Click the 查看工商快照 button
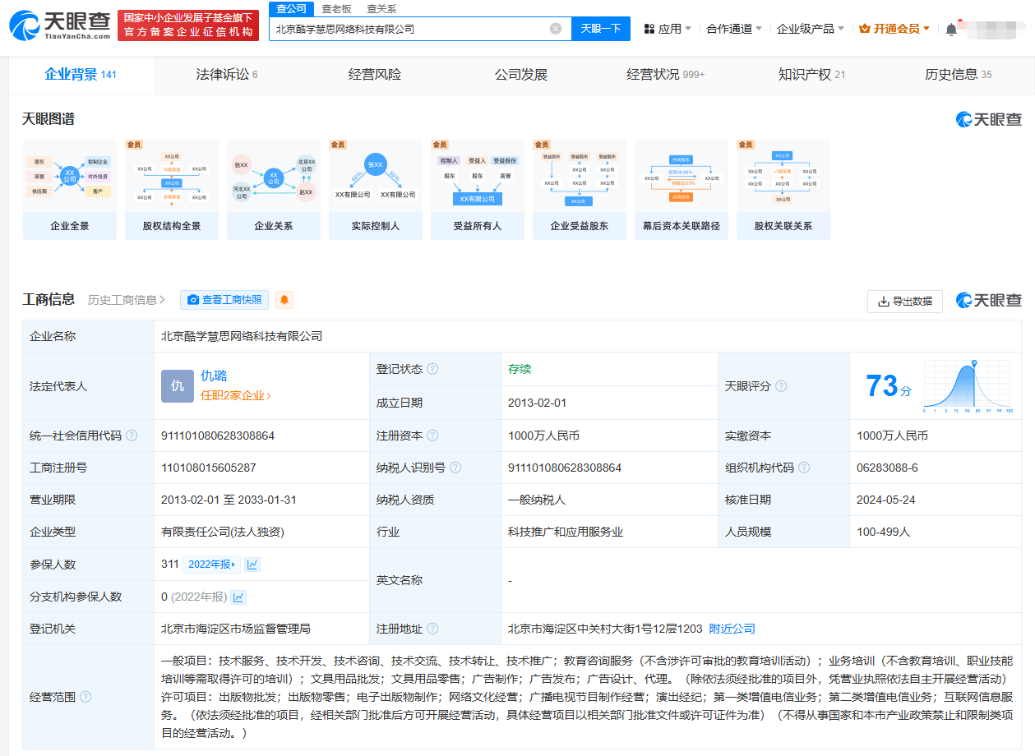This screenshot has width=1035, height=756. pyautogui.click(x=224, y=300)
